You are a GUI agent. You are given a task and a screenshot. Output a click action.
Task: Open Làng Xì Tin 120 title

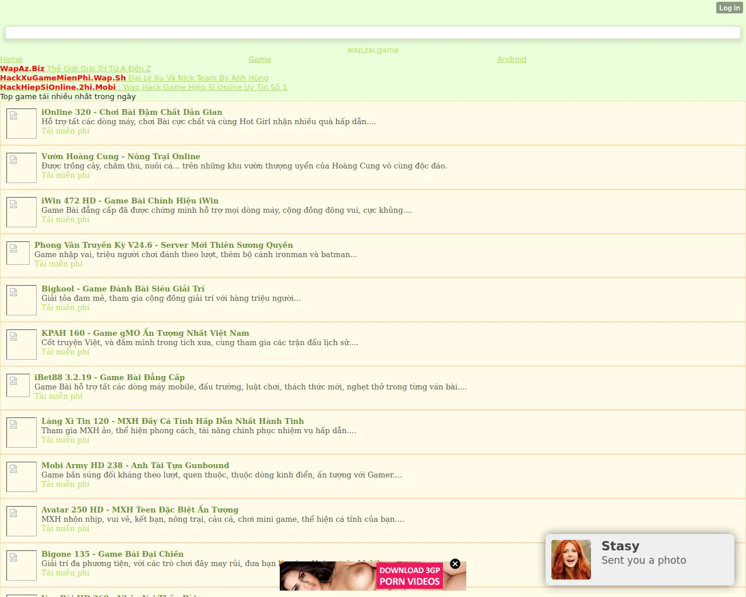coord(173,421)
